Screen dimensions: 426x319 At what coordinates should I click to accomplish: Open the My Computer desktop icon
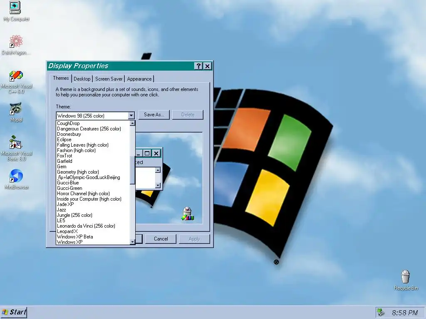15,11
